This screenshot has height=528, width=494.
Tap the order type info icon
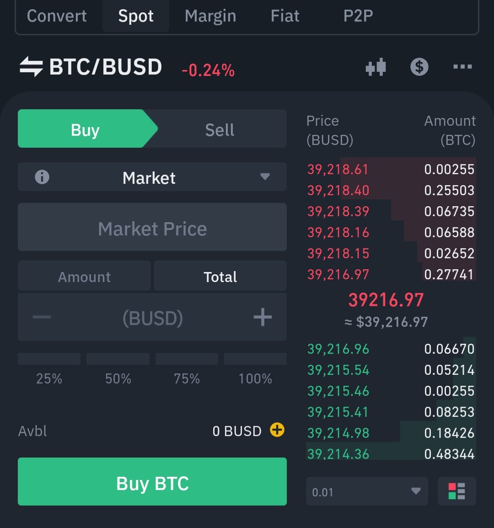tap(42, 177)
